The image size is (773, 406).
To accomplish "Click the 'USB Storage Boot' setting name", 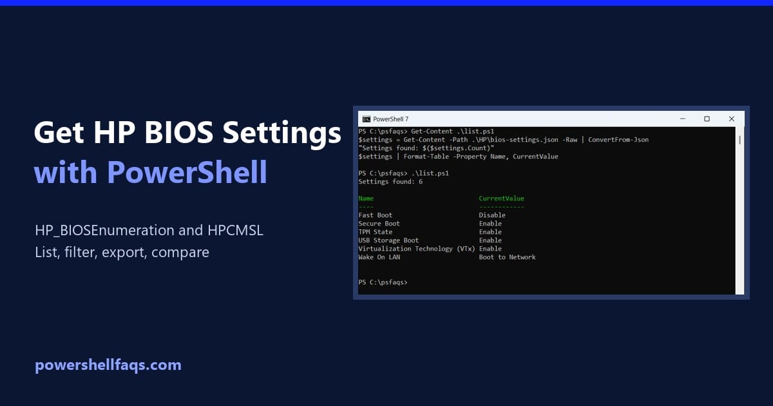I will (x=388, y=240).
